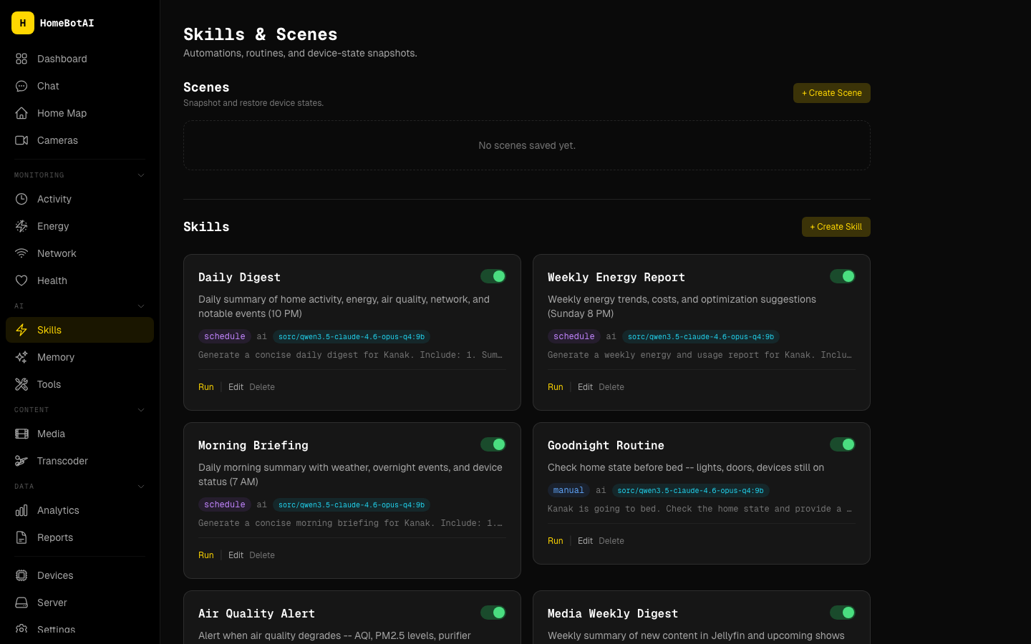Click the Memory sparkle icon
Screen dimensions: 1031x644
coord(21,357)
